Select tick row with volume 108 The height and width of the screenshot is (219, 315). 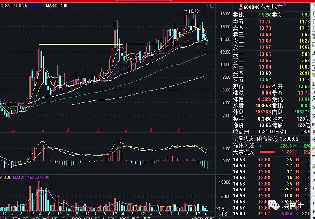272,196
